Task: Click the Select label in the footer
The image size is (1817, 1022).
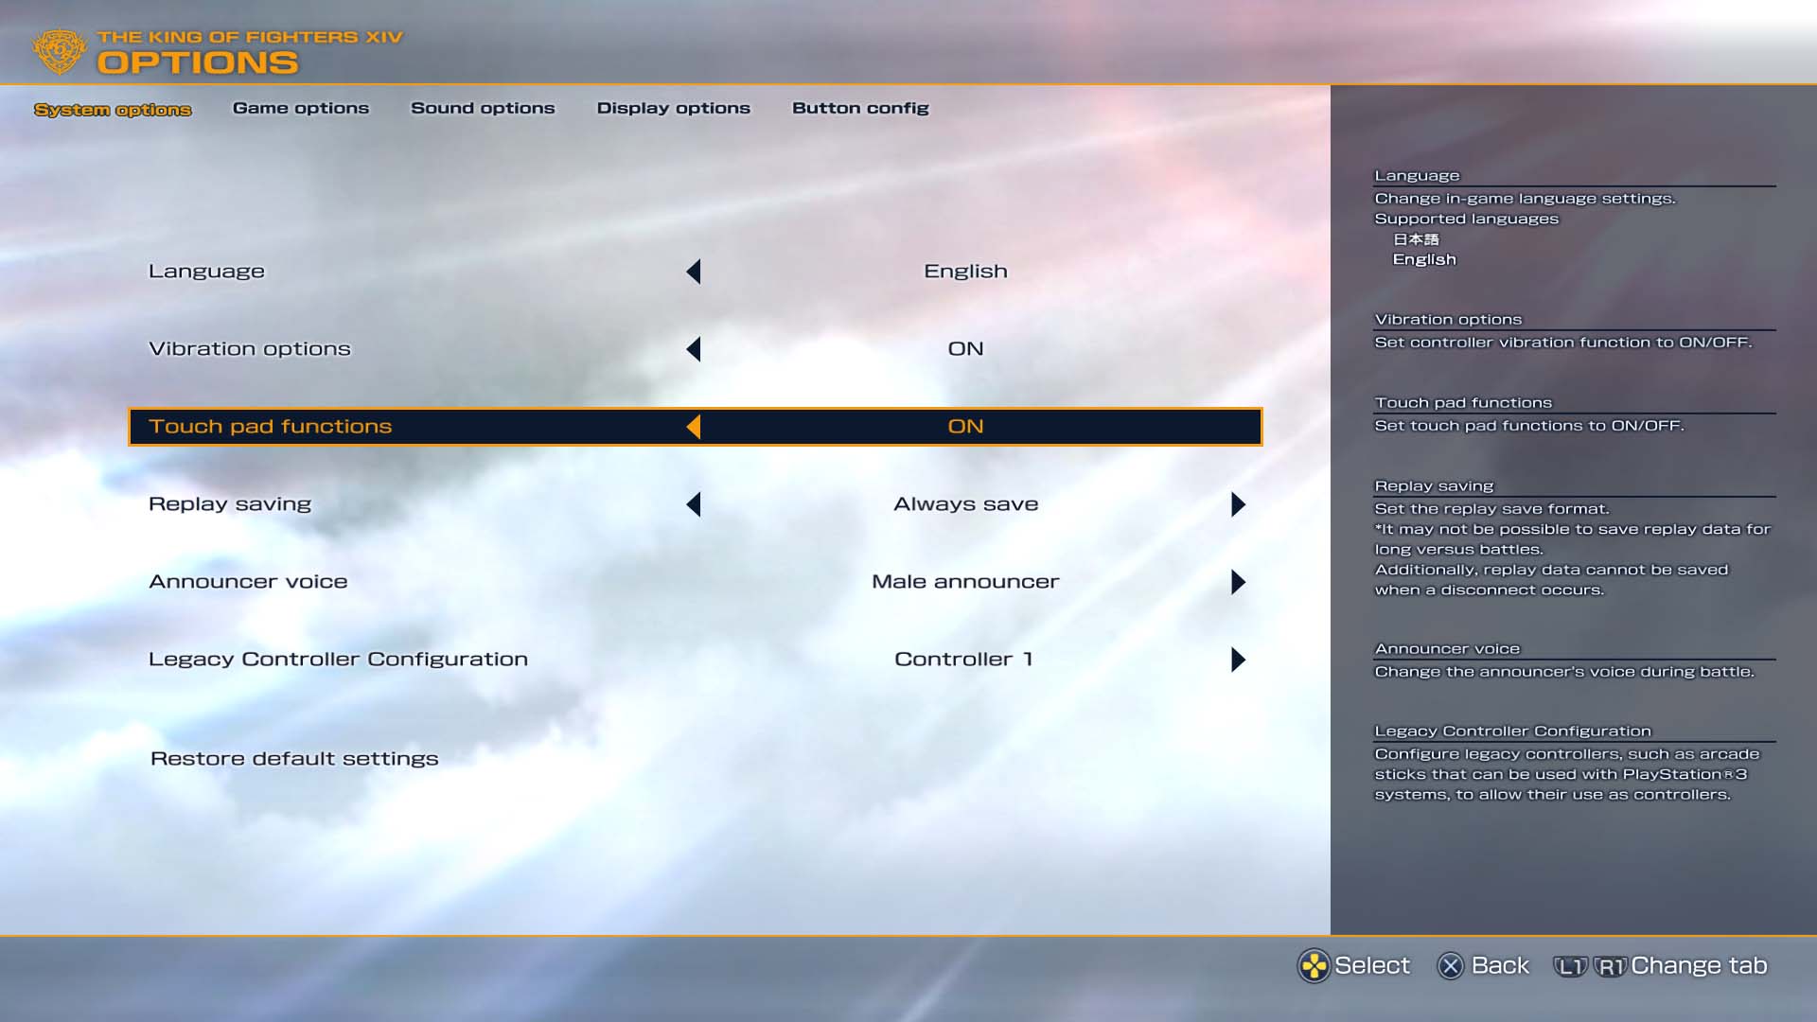Action: [1371, 966]
